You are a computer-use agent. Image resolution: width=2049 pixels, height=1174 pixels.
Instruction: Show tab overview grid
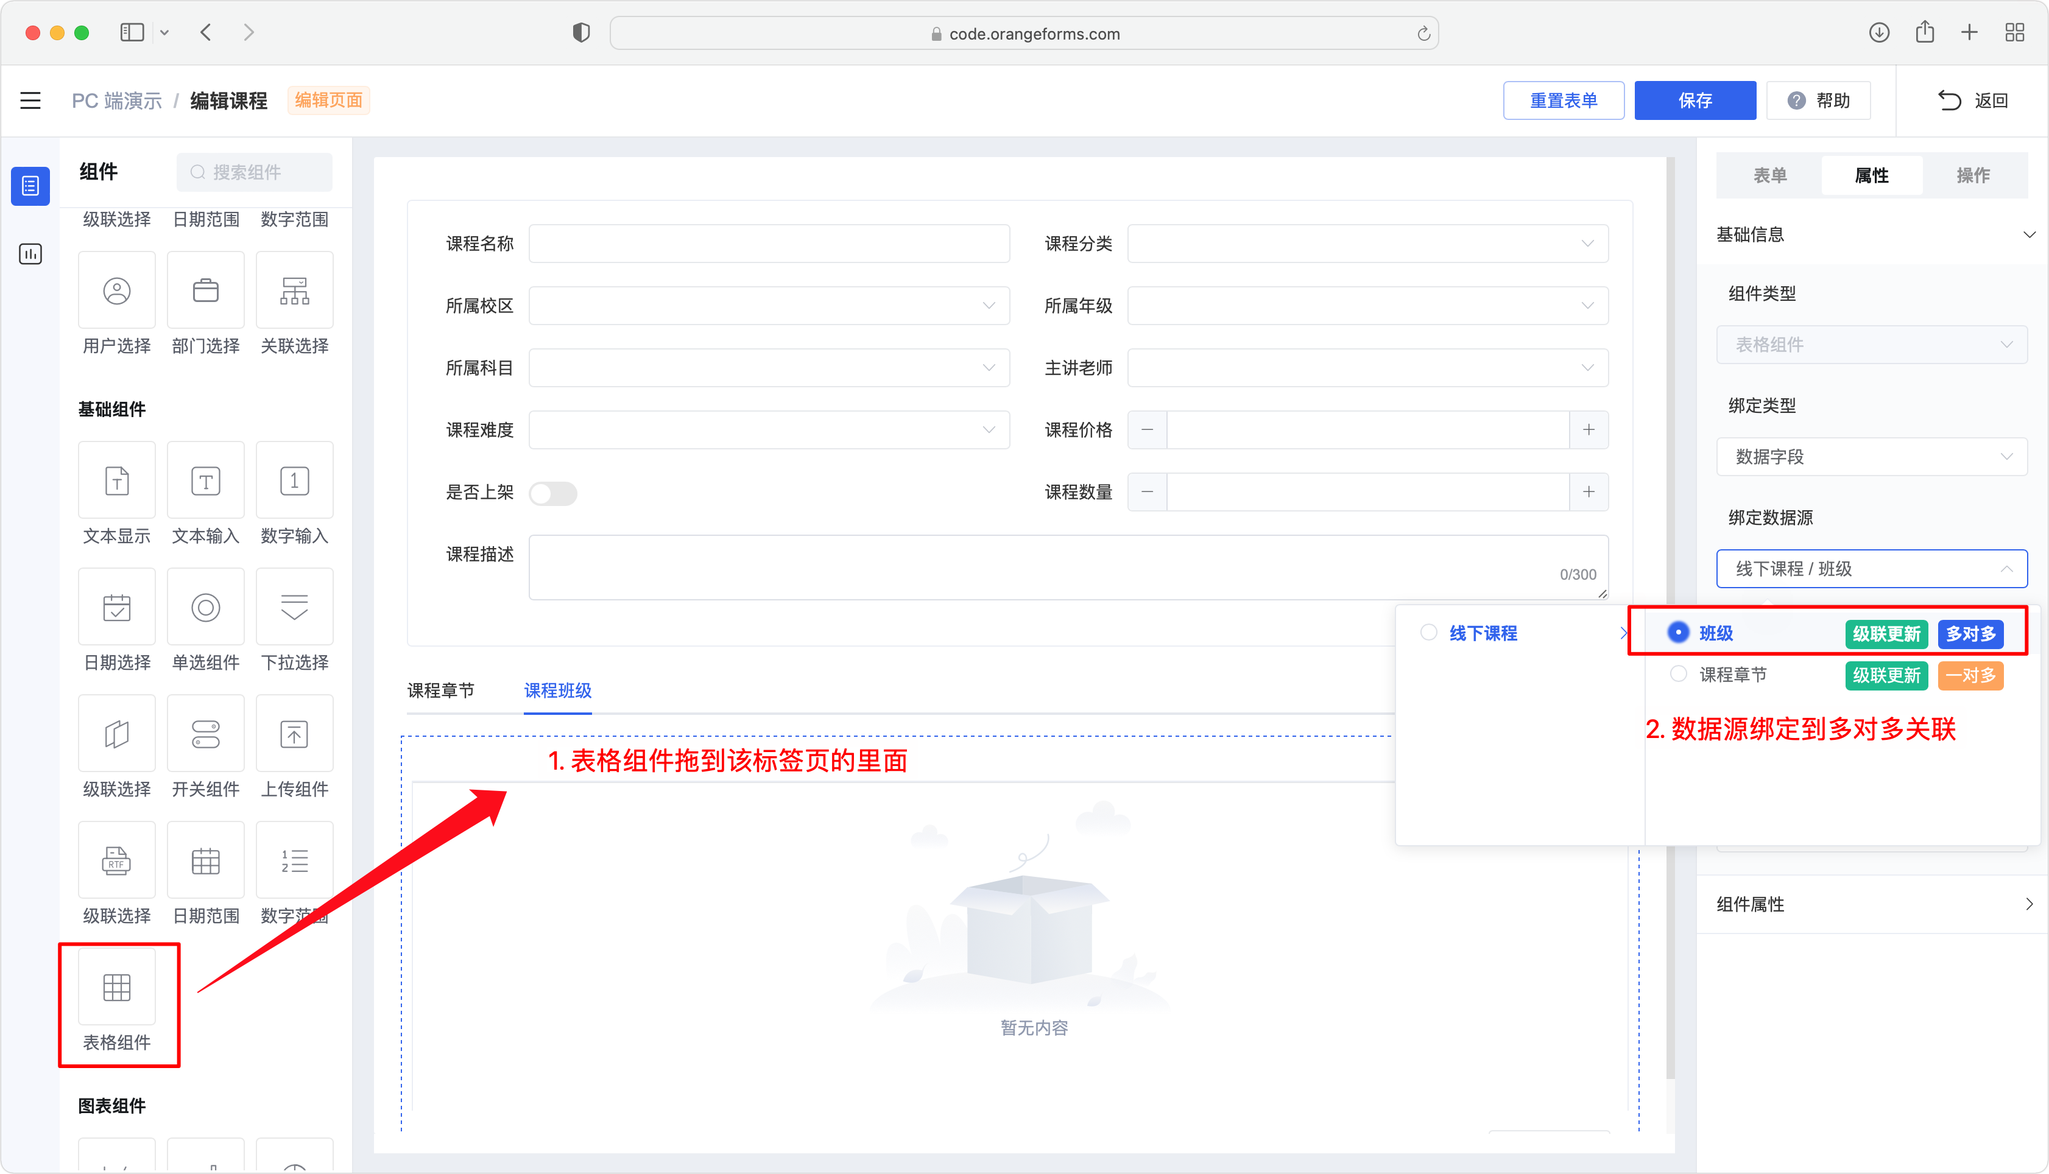pos(2015,32)
